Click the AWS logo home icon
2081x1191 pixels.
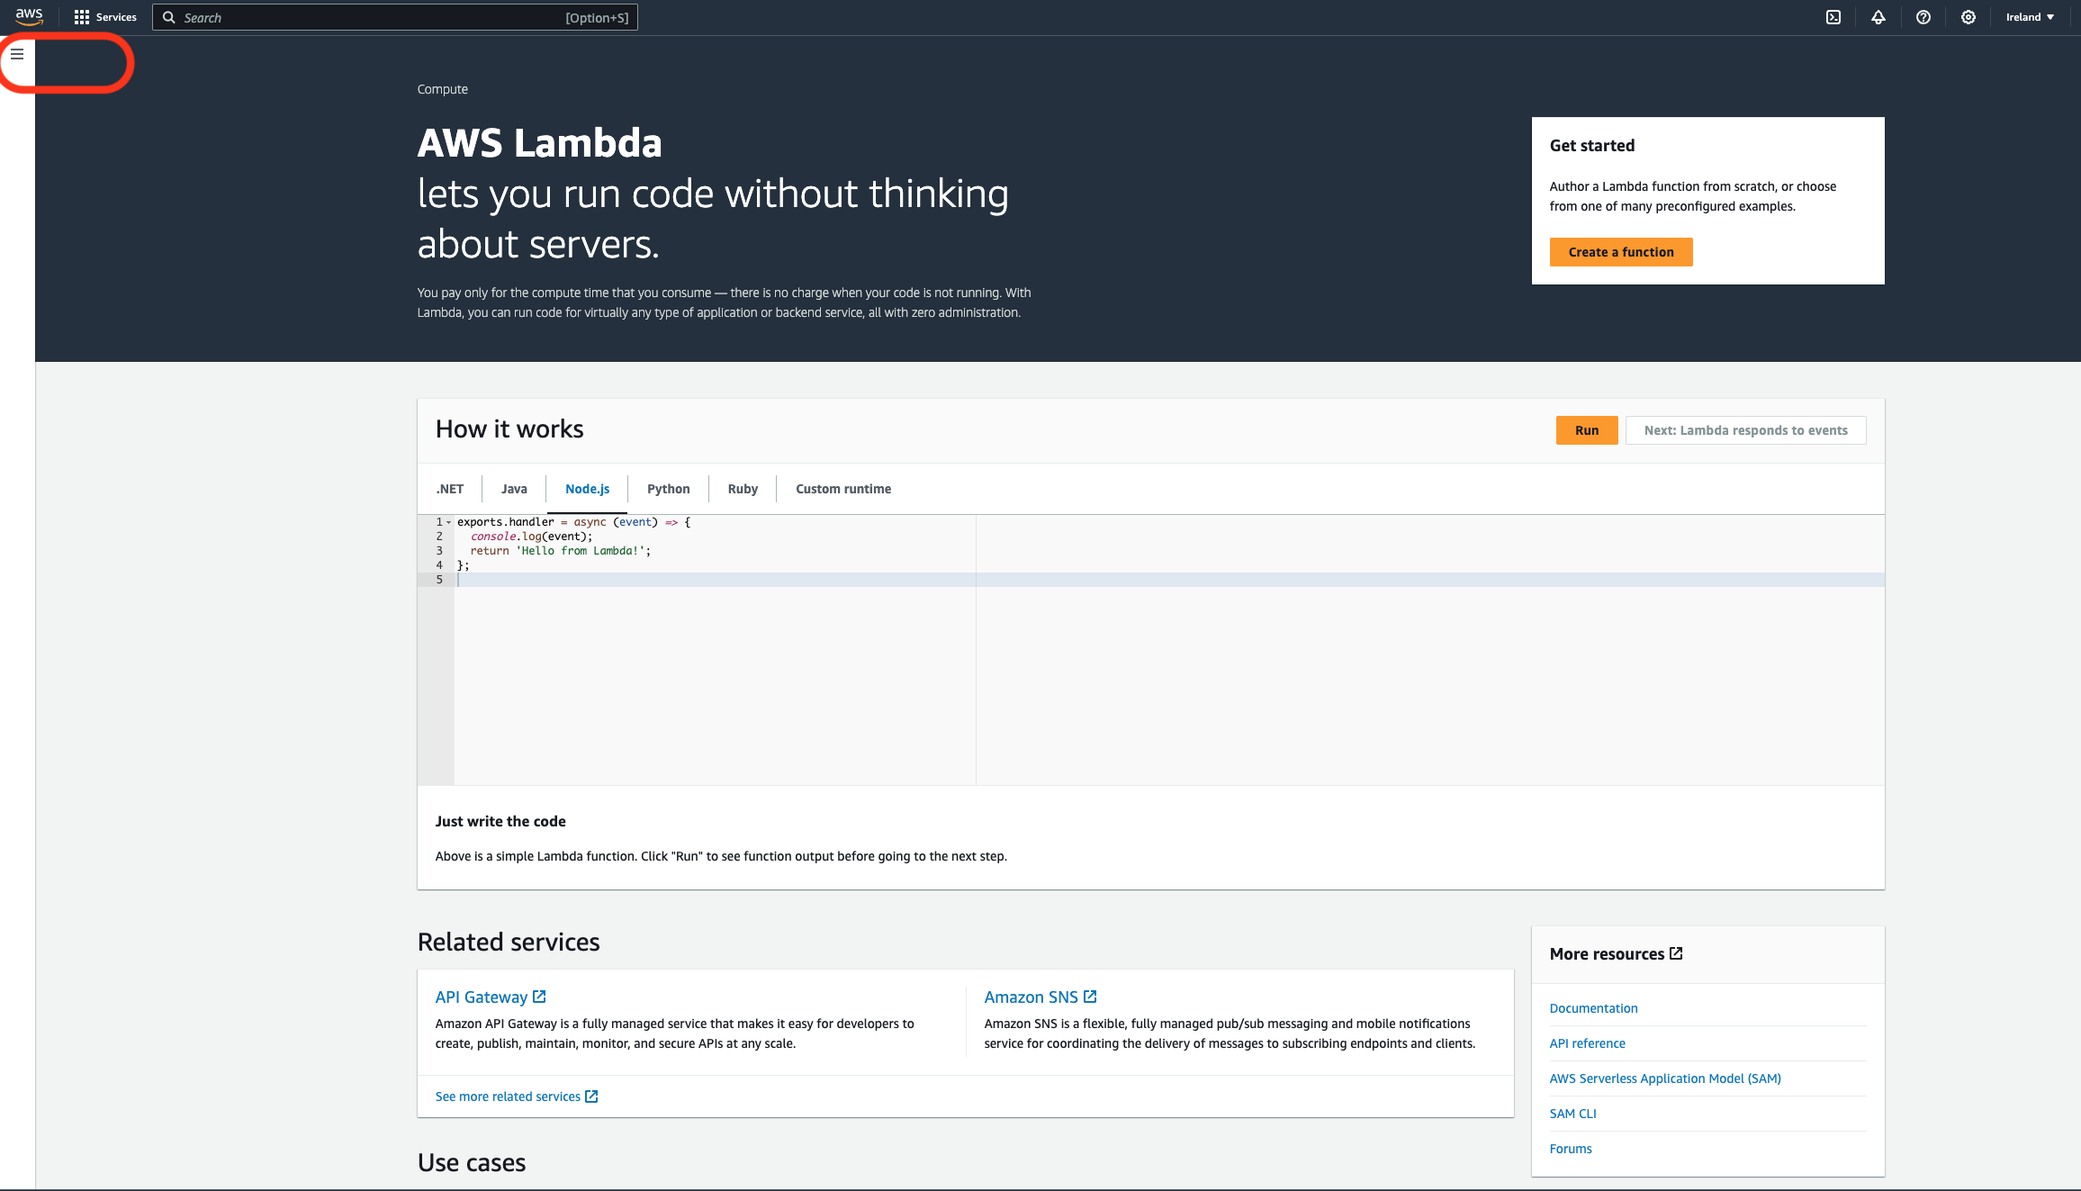[30, 16]
